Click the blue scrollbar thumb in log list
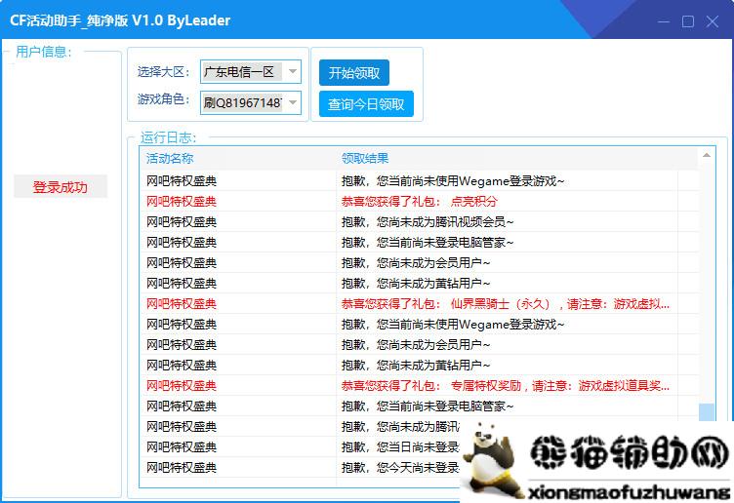This screenshot has width=734, height=503. (x=707, y=413)
